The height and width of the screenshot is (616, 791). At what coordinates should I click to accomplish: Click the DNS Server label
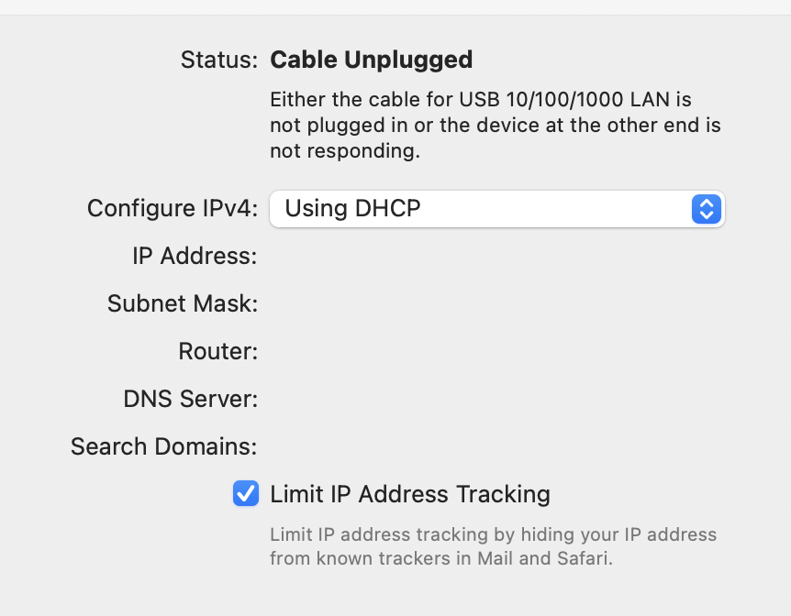click(190, 399)
